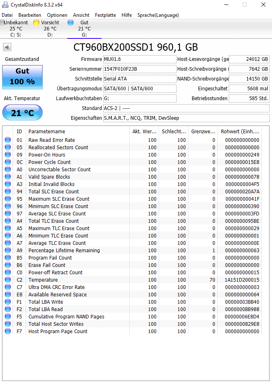Click status orb for Percentage Lifetime Remaining
Image resolution: width=272 pixels, height=383 pixels.
click(8, 251)
